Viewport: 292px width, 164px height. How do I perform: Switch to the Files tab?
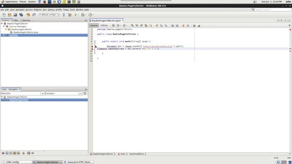16,20
